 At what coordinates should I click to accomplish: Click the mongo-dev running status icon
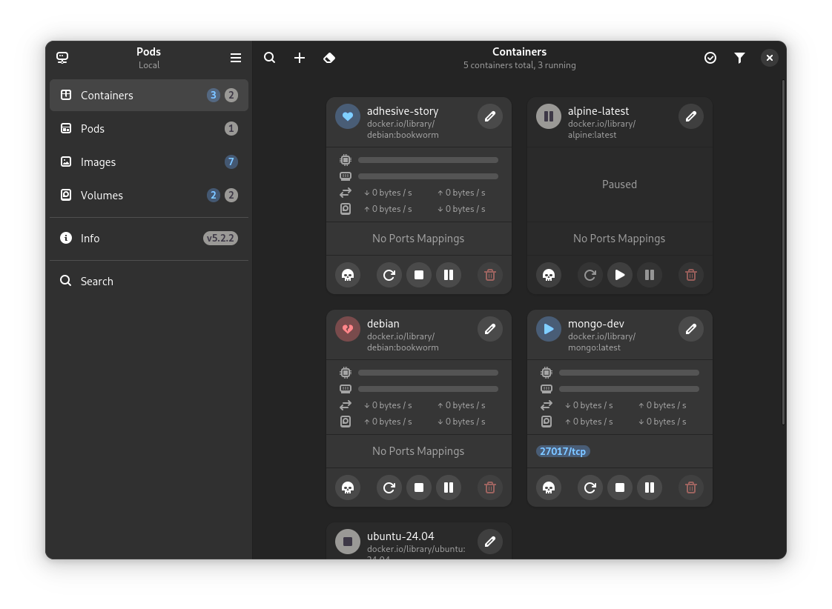pos(549,329)
